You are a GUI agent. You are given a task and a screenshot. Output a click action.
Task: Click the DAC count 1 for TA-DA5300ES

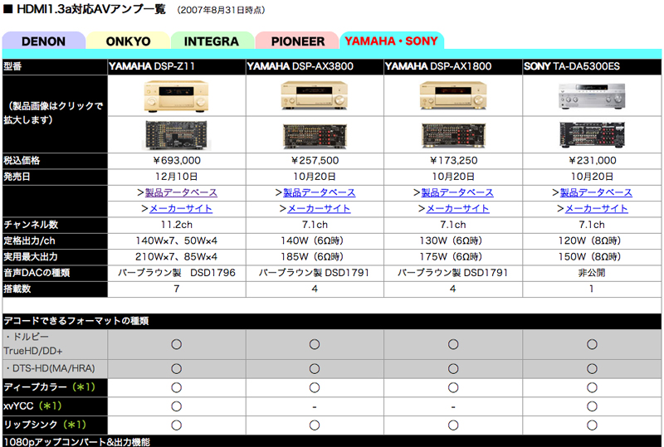592,289
